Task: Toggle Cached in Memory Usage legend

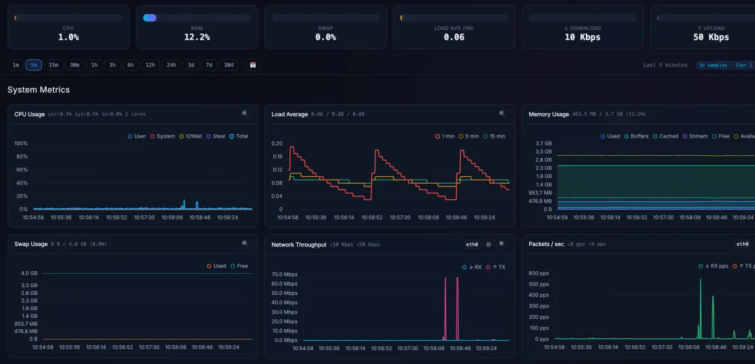Action: 666,136
